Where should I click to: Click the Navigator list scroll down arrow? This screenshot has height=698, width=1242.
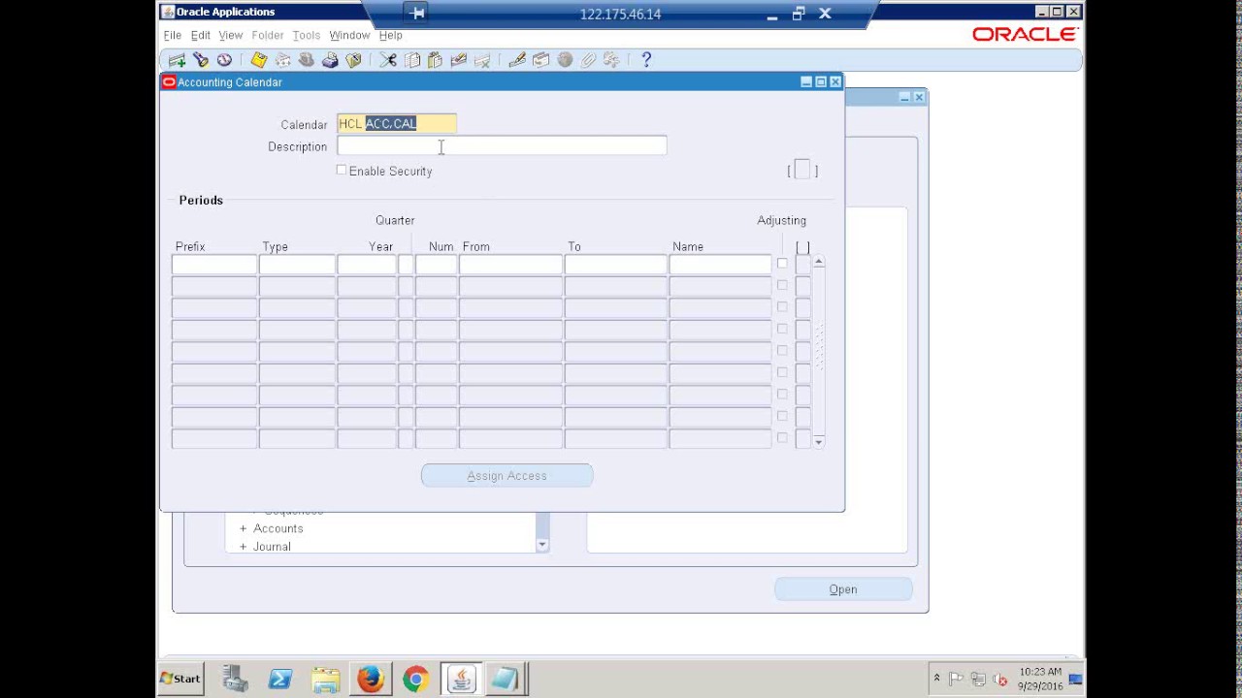point(542,546)
